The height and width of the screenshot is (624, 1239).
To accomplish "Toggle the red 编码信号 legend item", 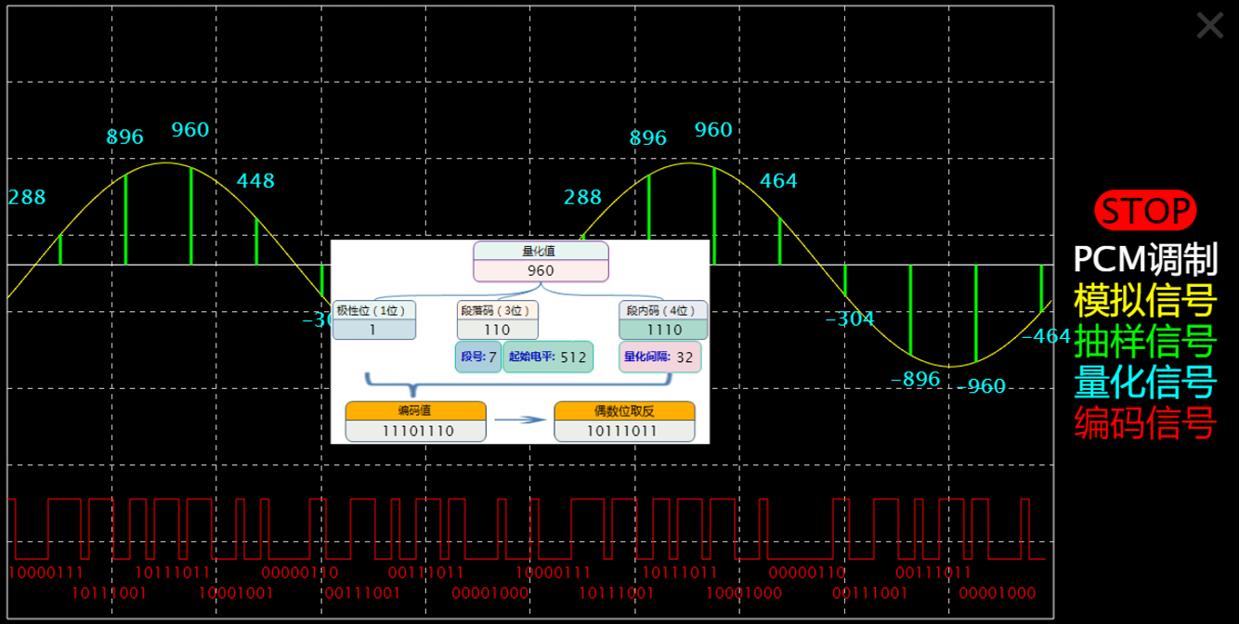I will [x=1144, y=423].
